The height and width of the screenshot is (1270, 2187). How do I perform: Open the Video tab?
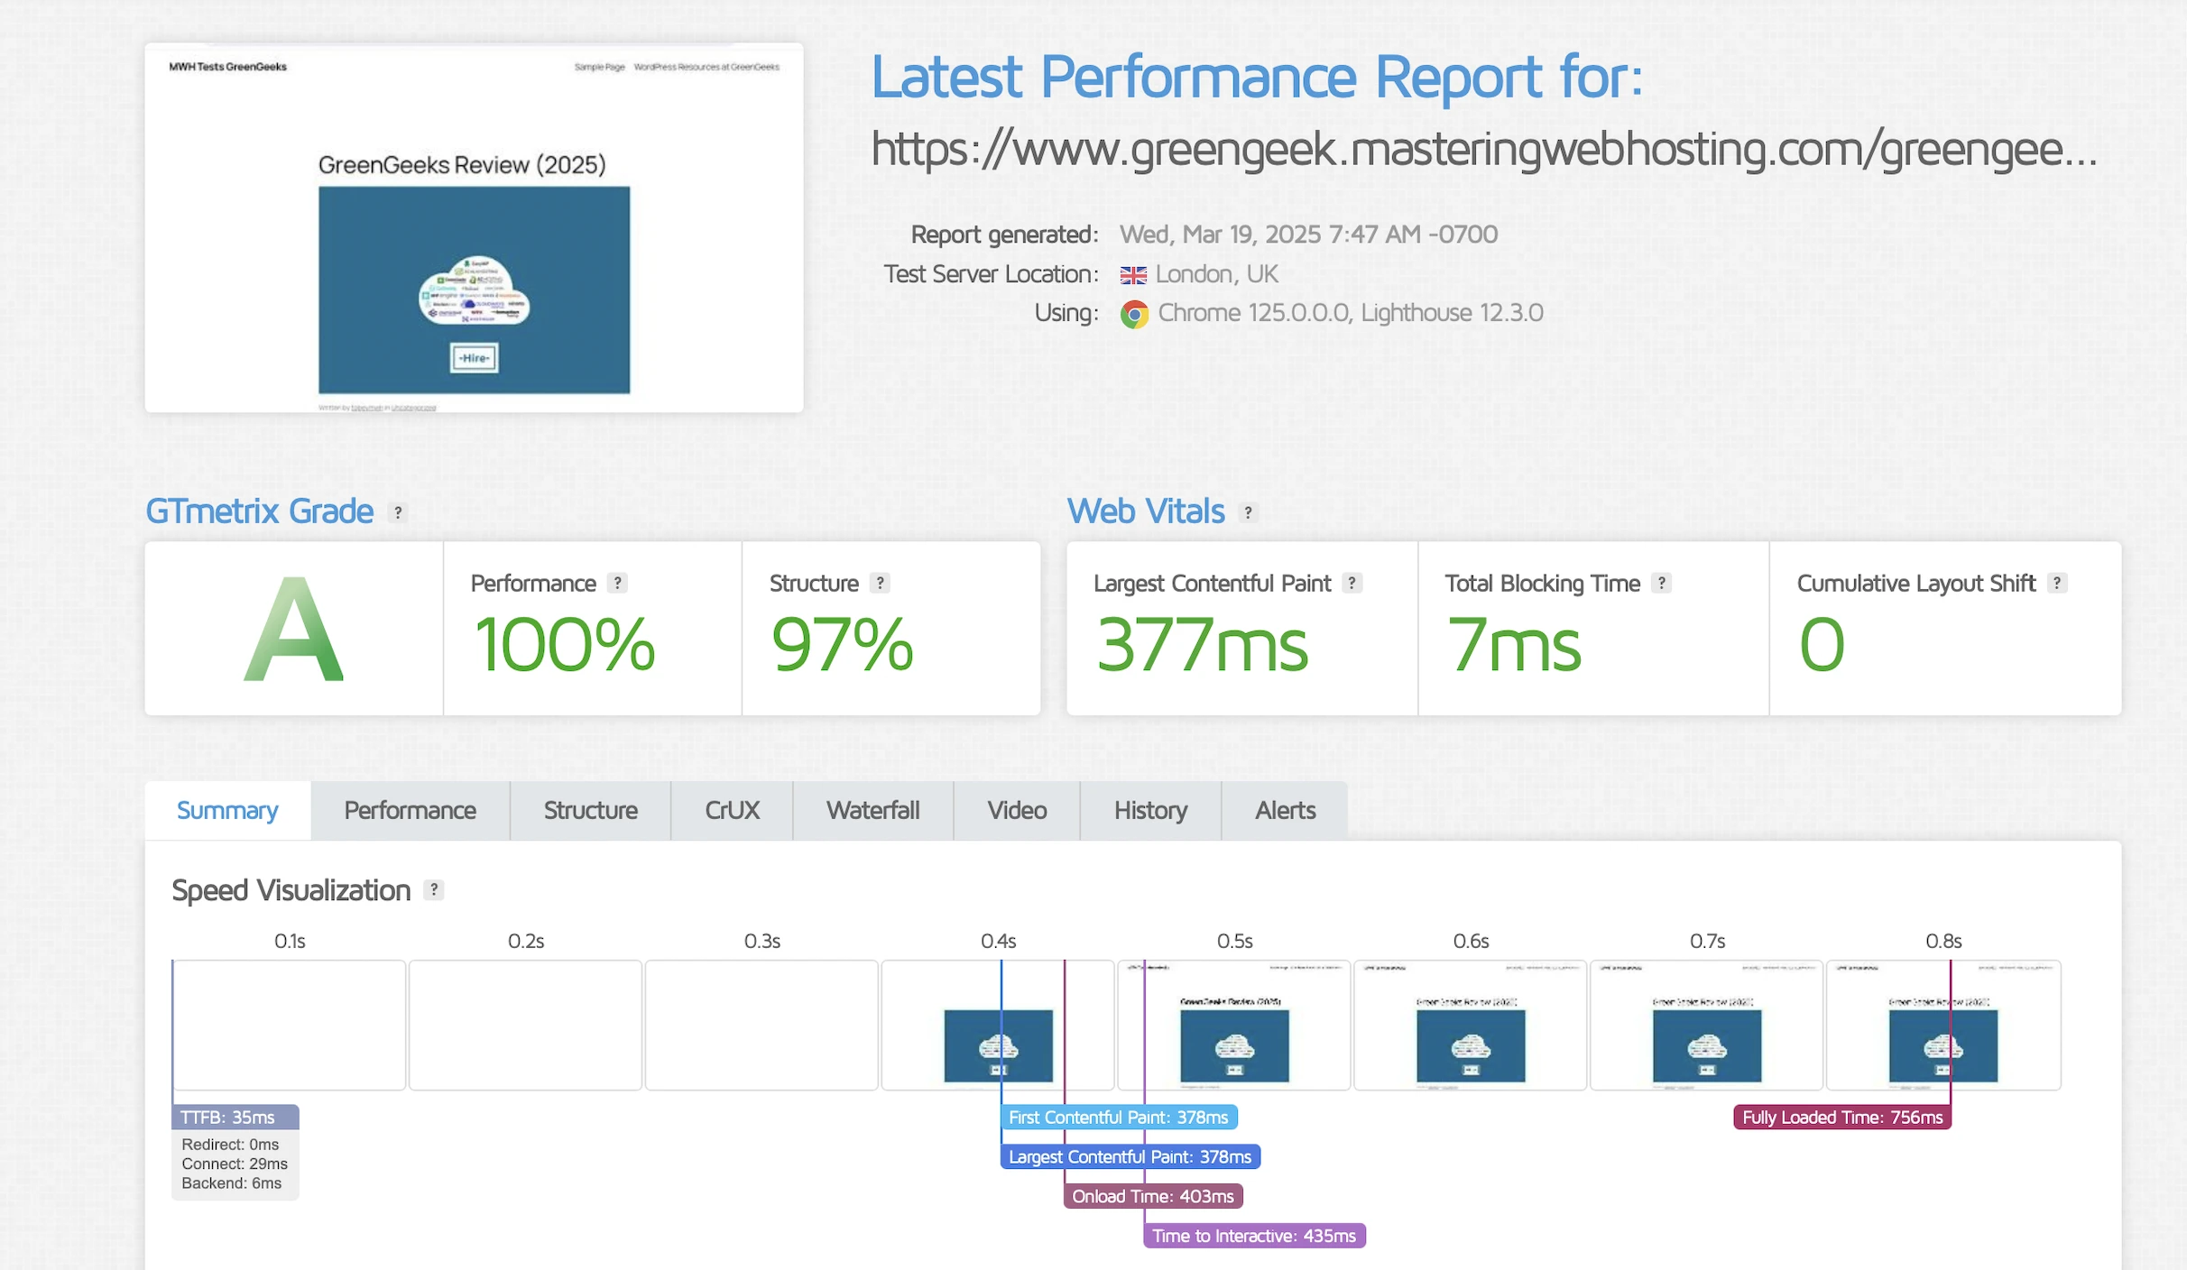1017,810
